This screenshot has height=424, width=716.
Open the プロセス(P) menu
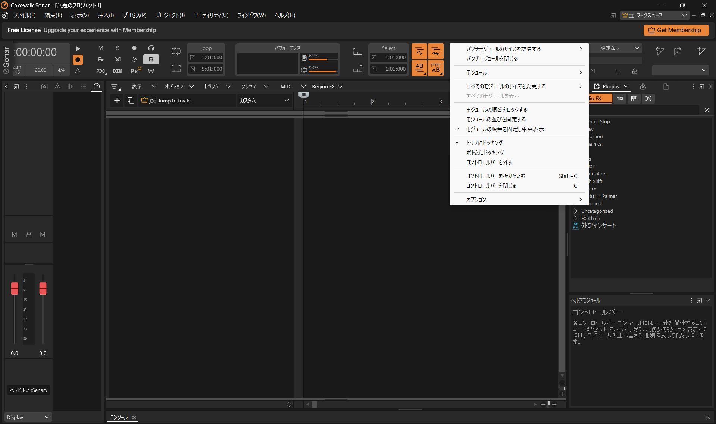click(134, 15)
